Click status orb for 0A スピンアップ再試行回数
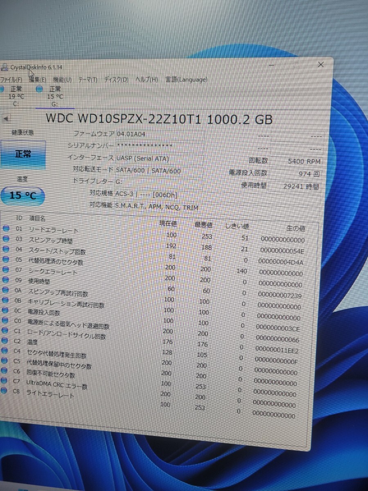Screen dimensions: 368x491 (x=5, y=290)
